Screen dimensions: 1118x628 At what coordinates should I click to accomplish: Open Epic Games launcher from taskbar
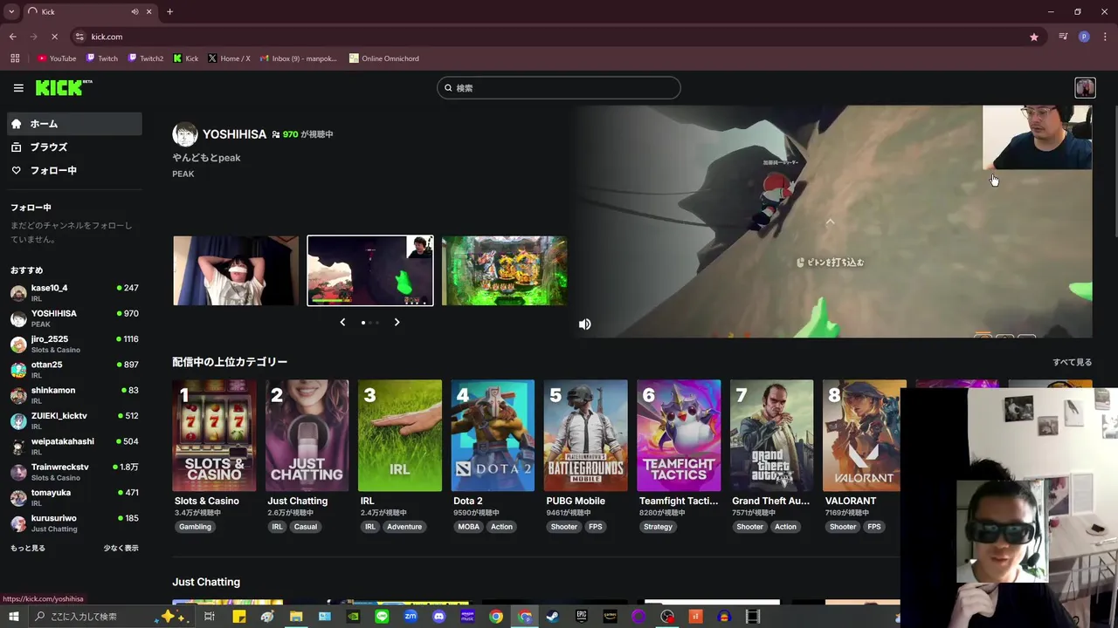pyautogui.click(x=582, y=617)
